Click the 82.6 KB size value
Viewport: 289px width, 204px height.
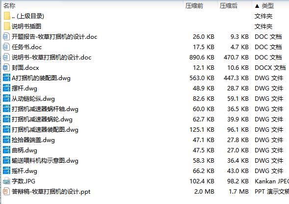click(x=204, y=99)
